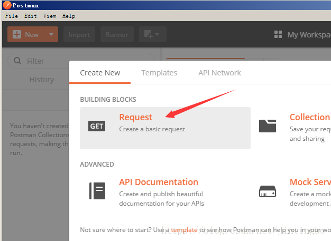Click the Mock Server drive icon
Viewport: 331px width, 241px height.
[268, 191]
